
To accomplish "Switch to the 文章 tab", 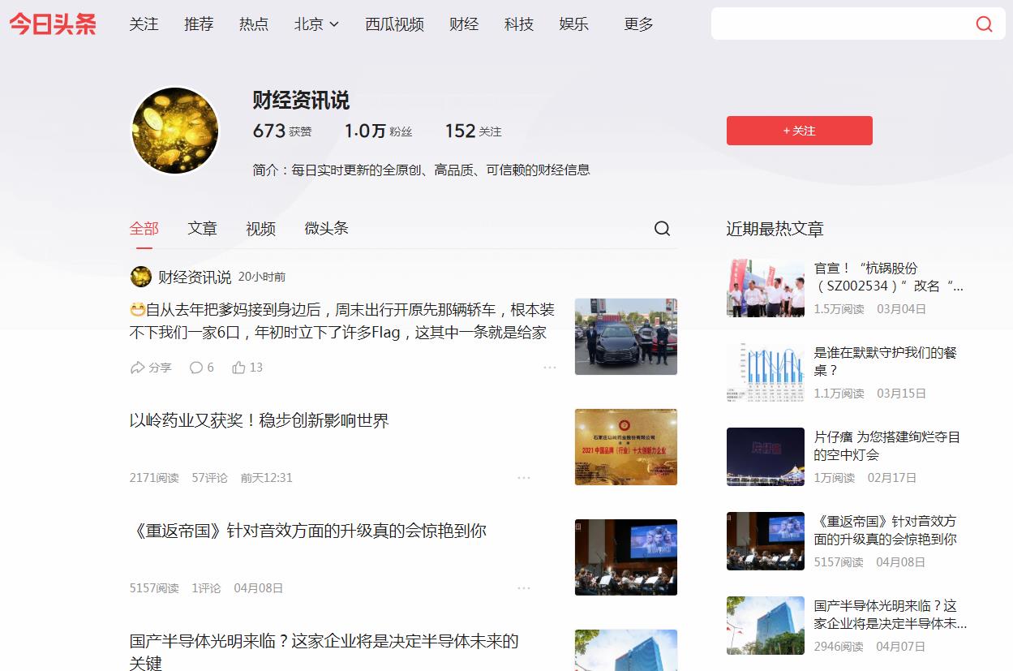I will point(203,229).
